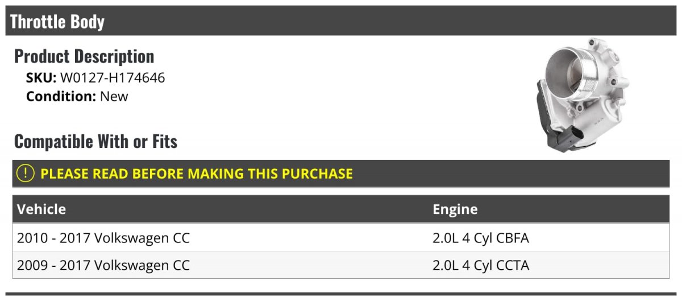The width and height of the screenshot is (682, 301).
Task: Select the 2010 - 2017 Volkswagen CC row
Action: coord(341,238)
